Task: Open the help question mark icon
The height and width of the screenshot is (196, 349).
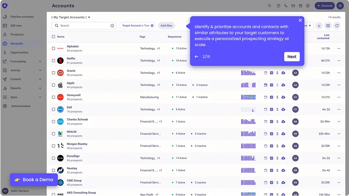Action: [x=278, y=6]
